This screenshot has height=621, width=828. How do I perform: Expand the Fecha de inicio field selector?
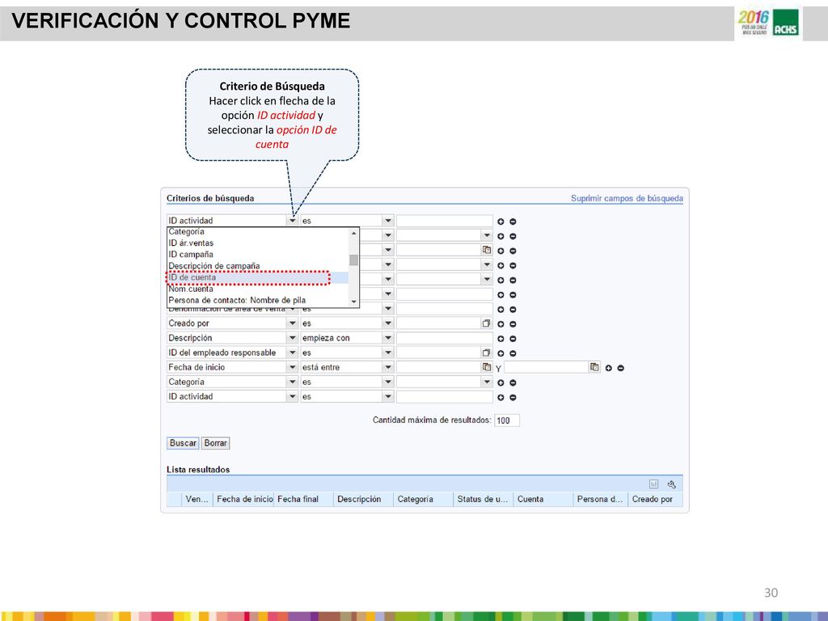292,367
